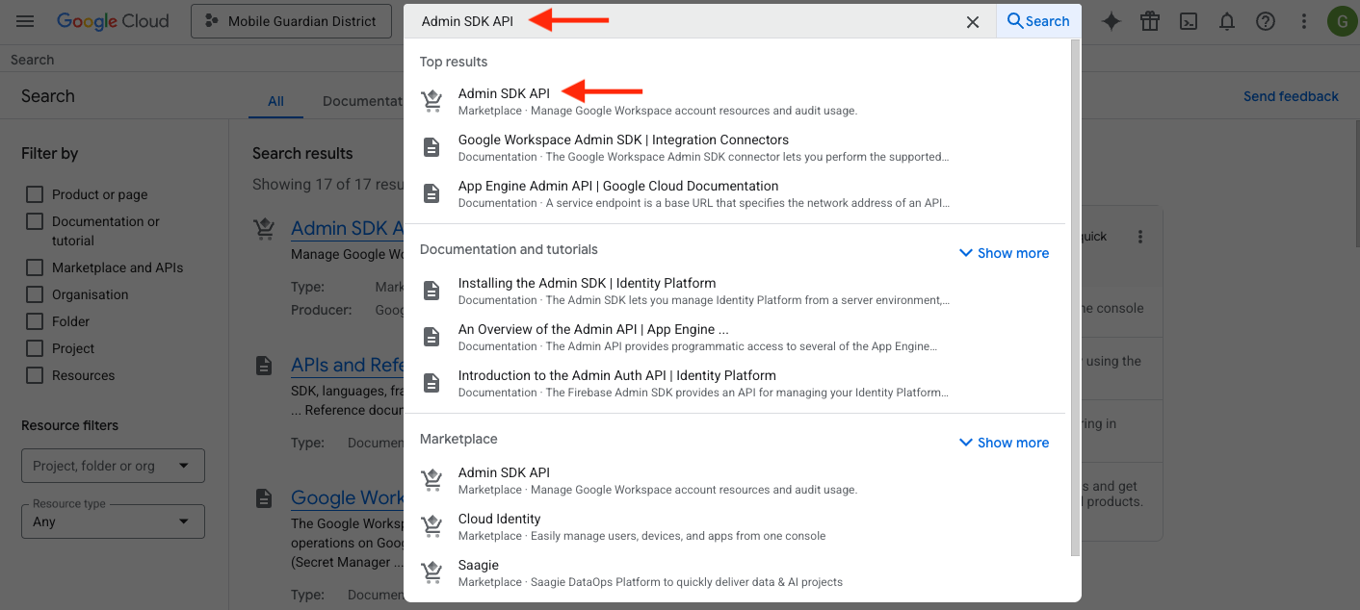Tick the Product or page checkbox

[35, 194]
